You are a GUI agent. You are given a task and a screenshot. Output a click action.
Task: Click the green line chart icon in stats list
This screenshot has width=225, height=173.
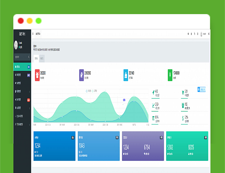point(153,105)
